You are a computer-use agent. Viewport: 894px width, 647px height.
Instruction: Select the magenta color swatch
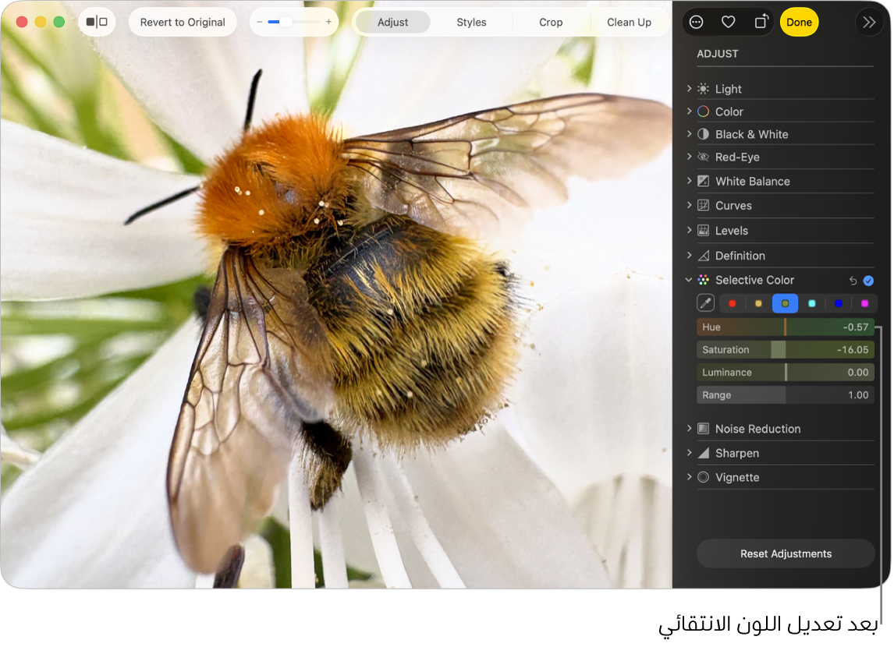tap(867, 304)
